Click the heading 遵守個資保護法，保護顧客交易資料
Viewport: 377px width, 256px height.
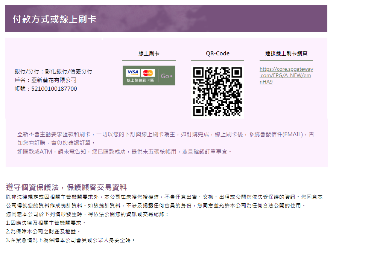[67, 187]
